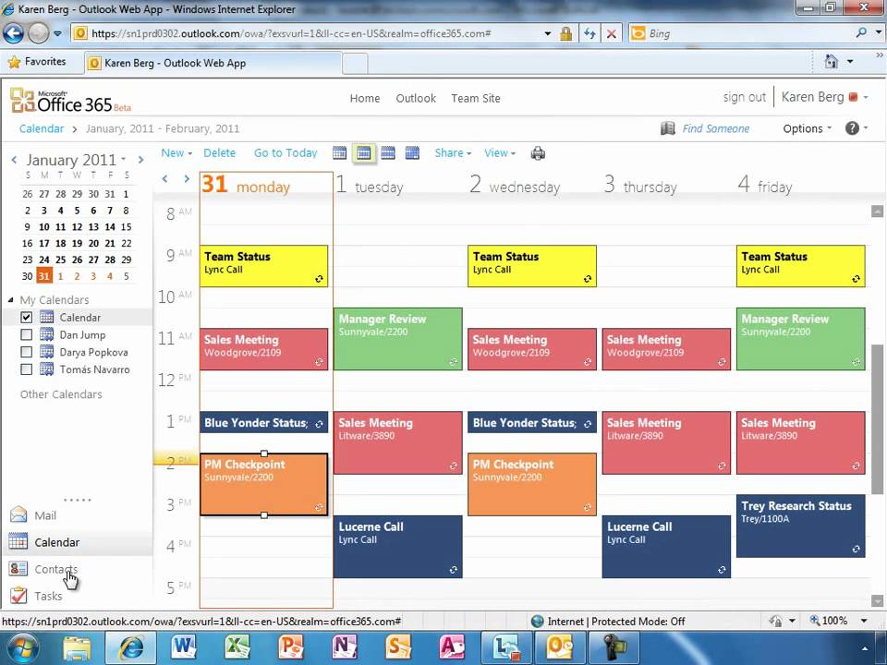Open the address book icon beside Find Someone
This screenshot has width=887, height=665.
667,129
